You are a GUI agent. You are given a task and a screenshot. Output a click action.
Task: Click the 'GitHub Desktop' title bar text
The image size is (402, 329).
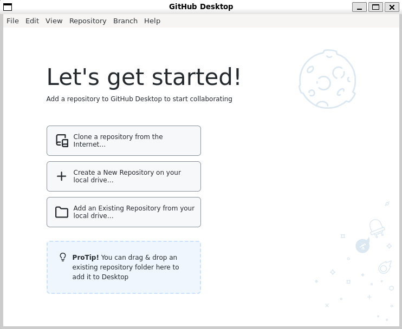[x=201, y=6]
